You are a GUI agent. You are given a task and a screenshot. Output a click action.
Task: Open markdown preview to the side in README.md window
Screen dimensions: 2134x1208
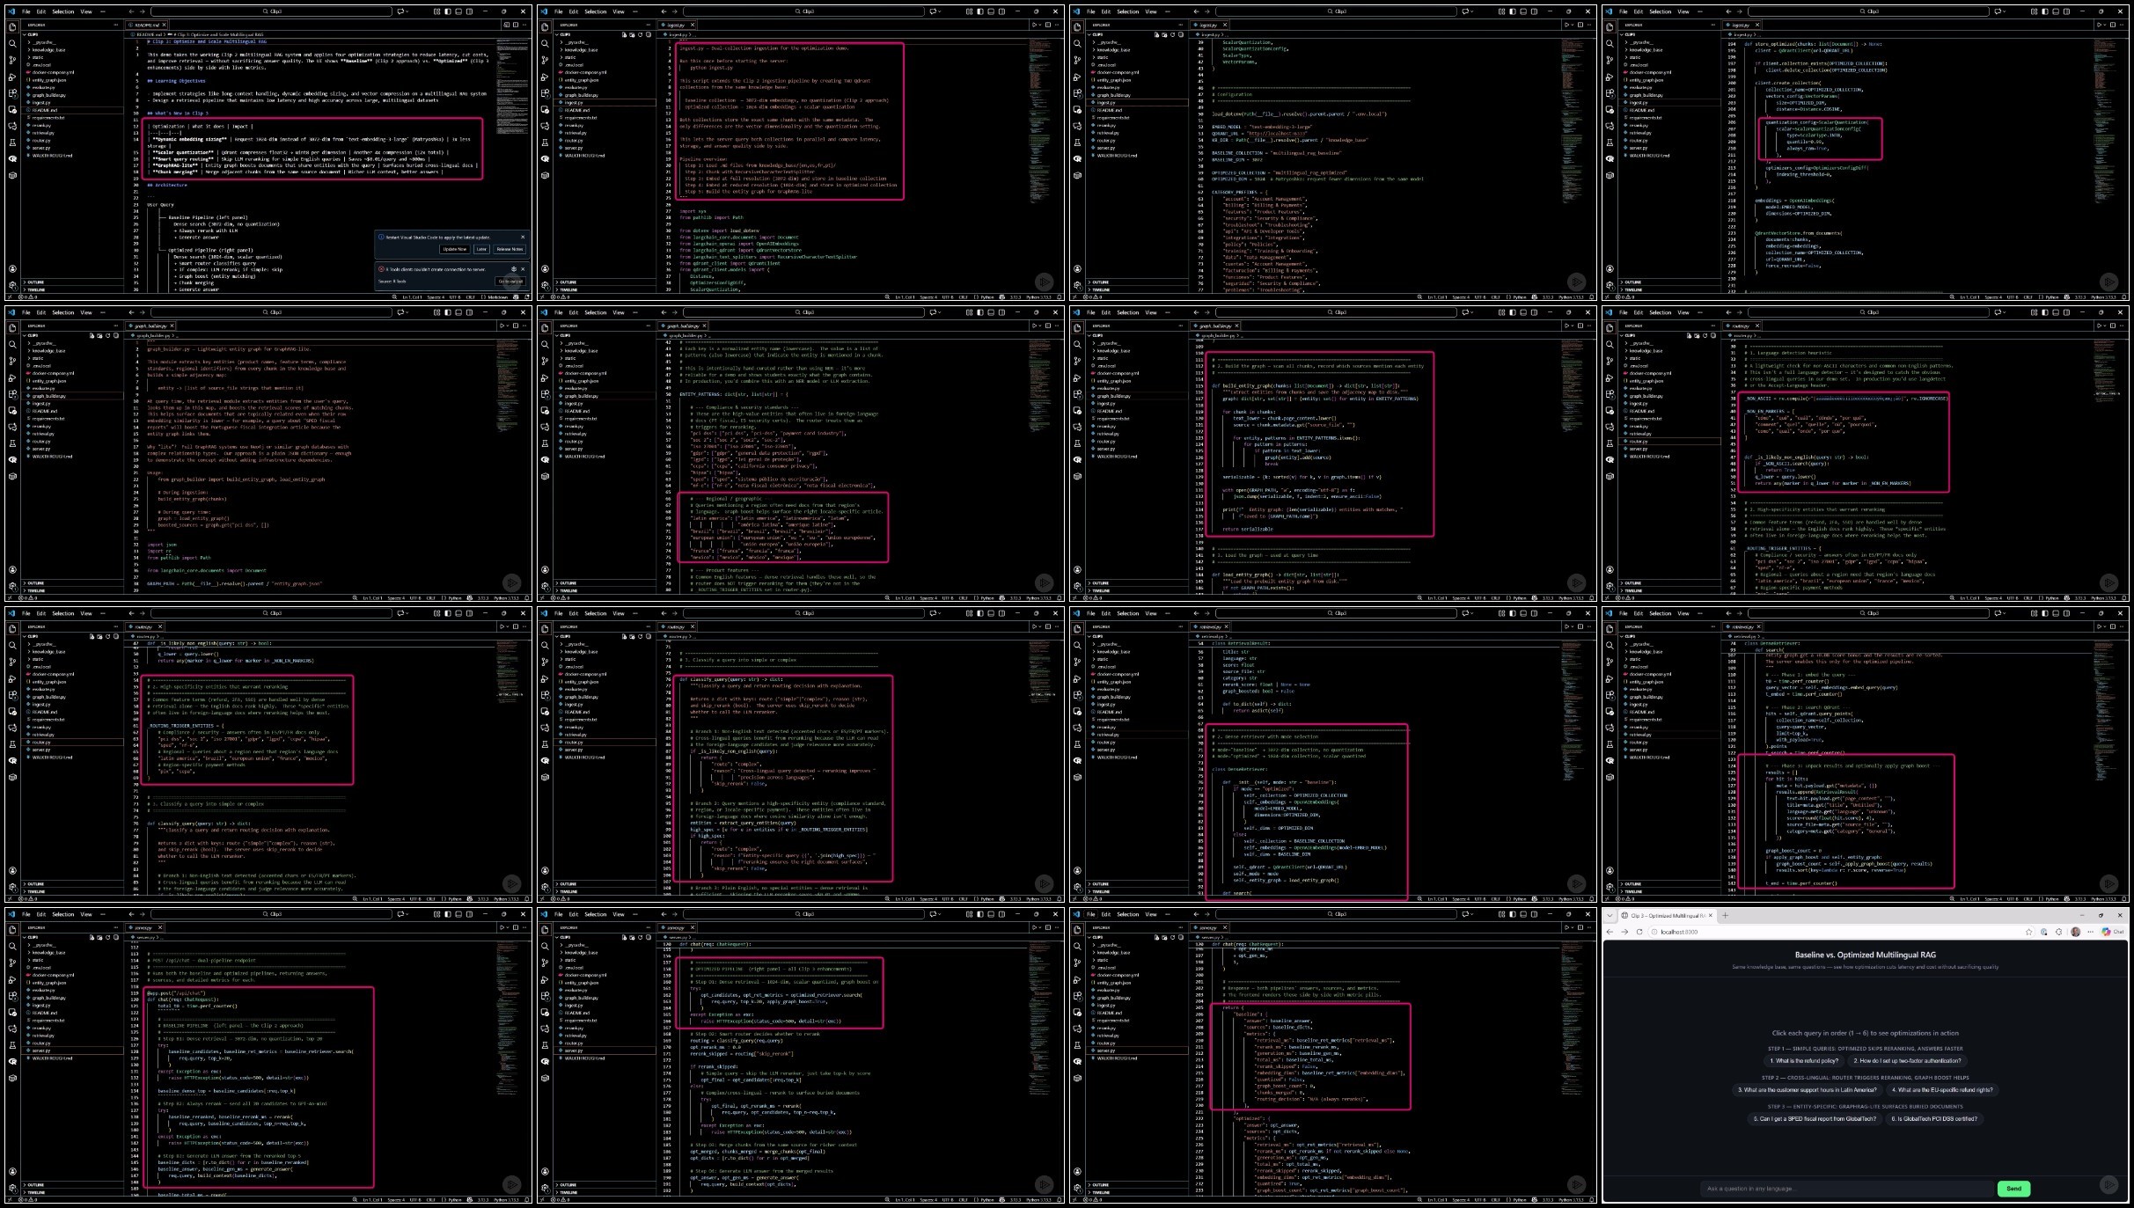coord(507,25)
